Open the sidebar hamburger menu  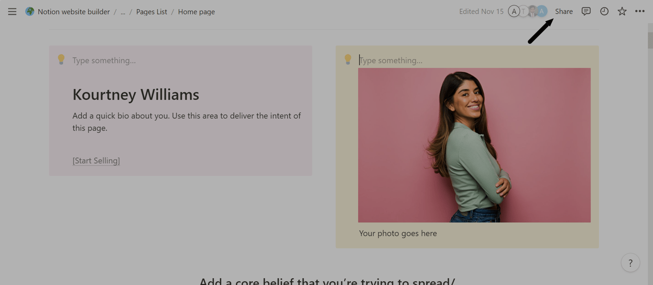(12, 11)
